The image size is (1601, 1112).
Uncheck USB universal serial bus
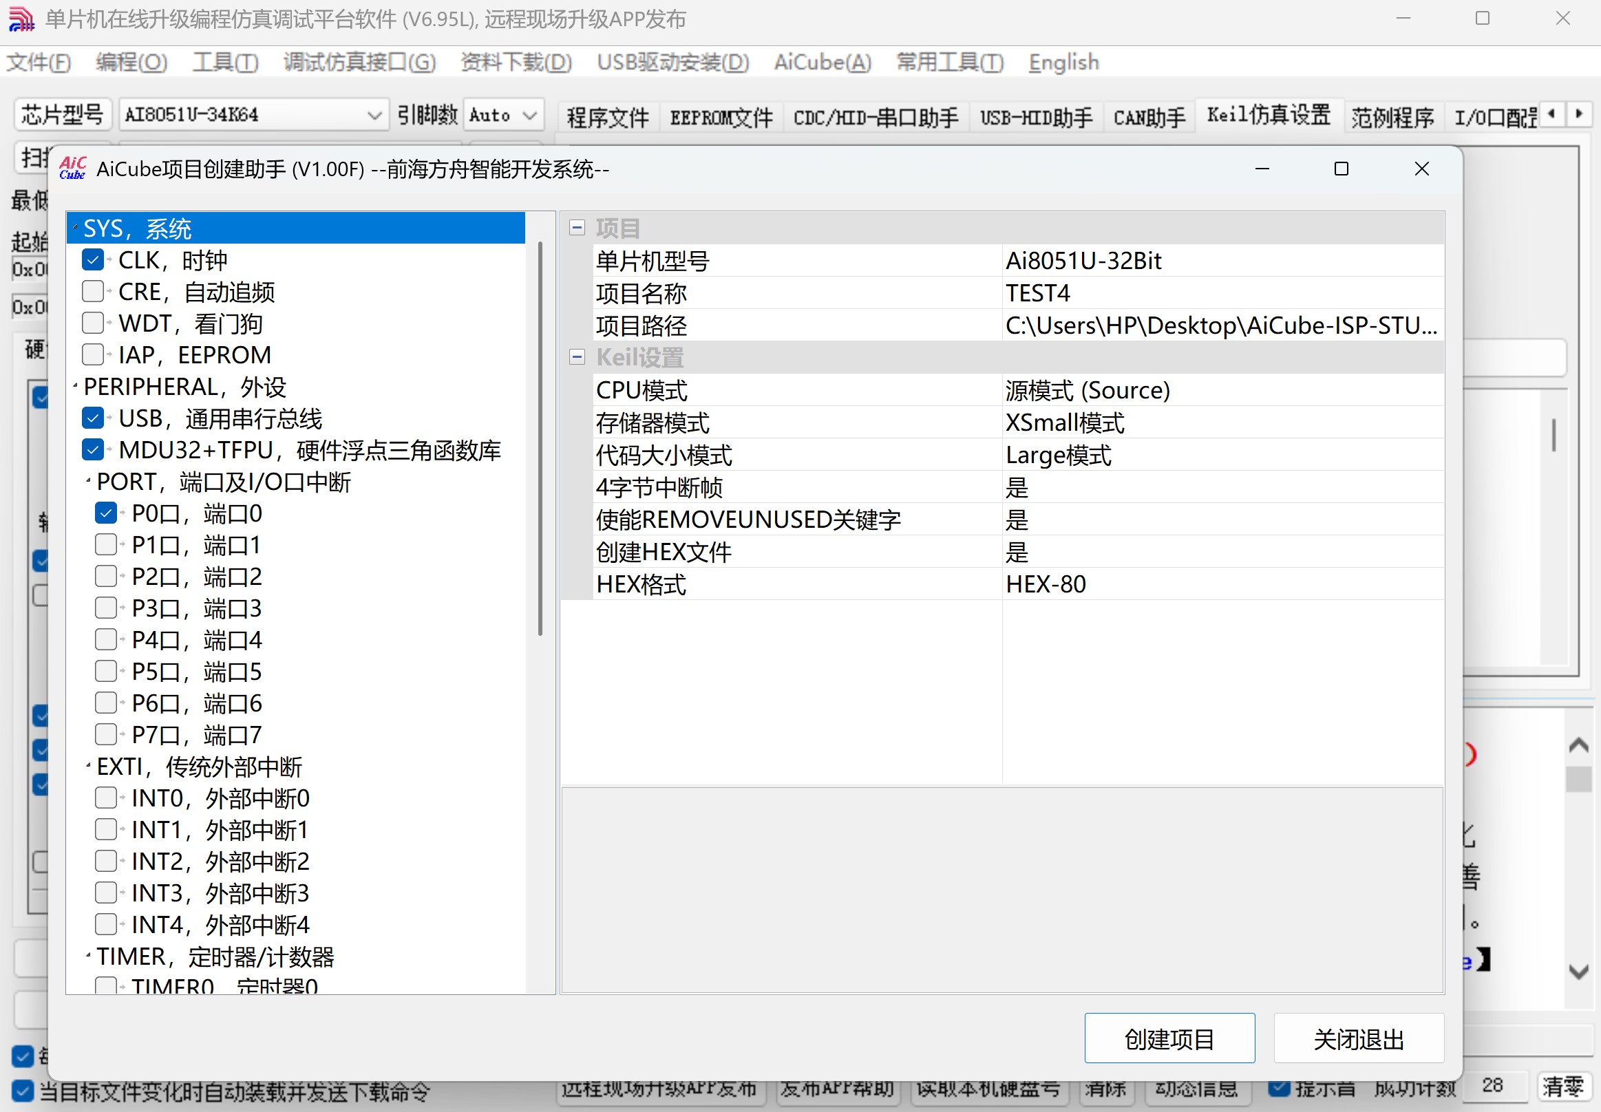93,418
